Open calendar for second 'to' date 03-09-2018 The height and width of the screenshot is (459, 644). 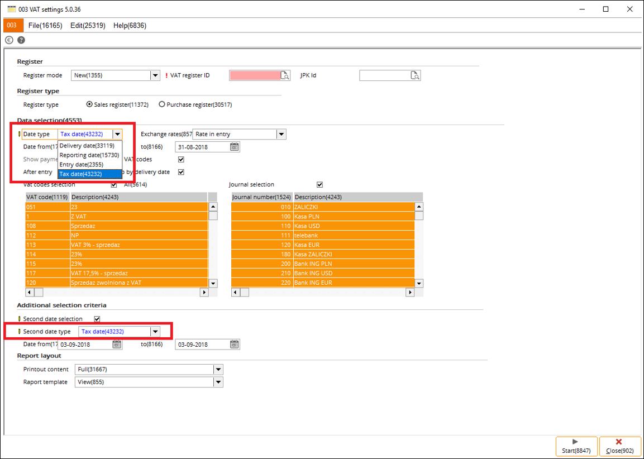(x=235, y=345)
